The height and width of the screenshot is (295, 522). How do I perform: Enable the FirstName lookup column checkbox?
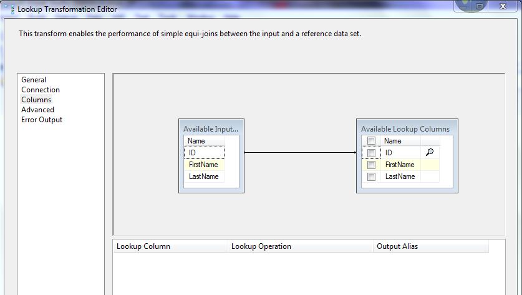coord(371,165)
